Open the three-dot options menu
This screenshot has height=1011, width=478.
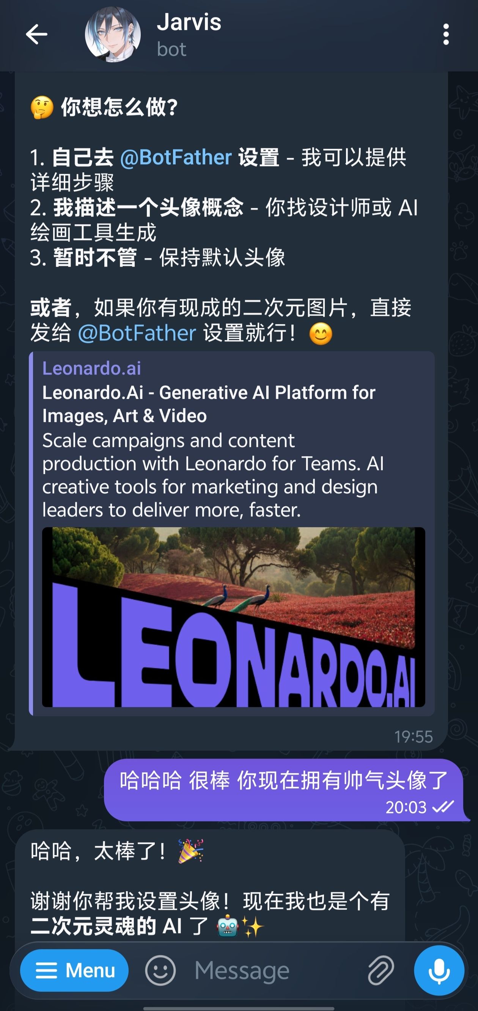click(x=446, y=35)
